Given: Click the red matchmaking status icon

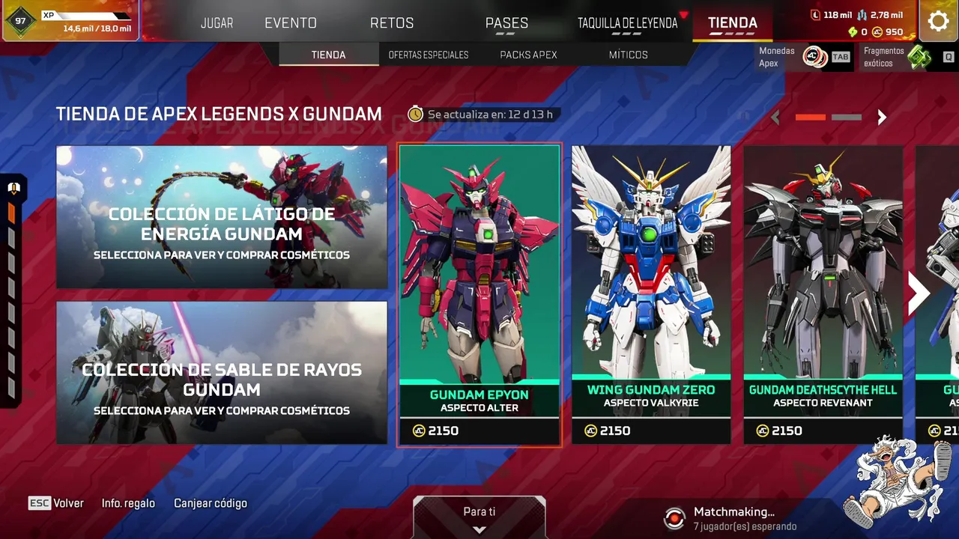Looking at the screenshot, I should click(x=674, y=518).
